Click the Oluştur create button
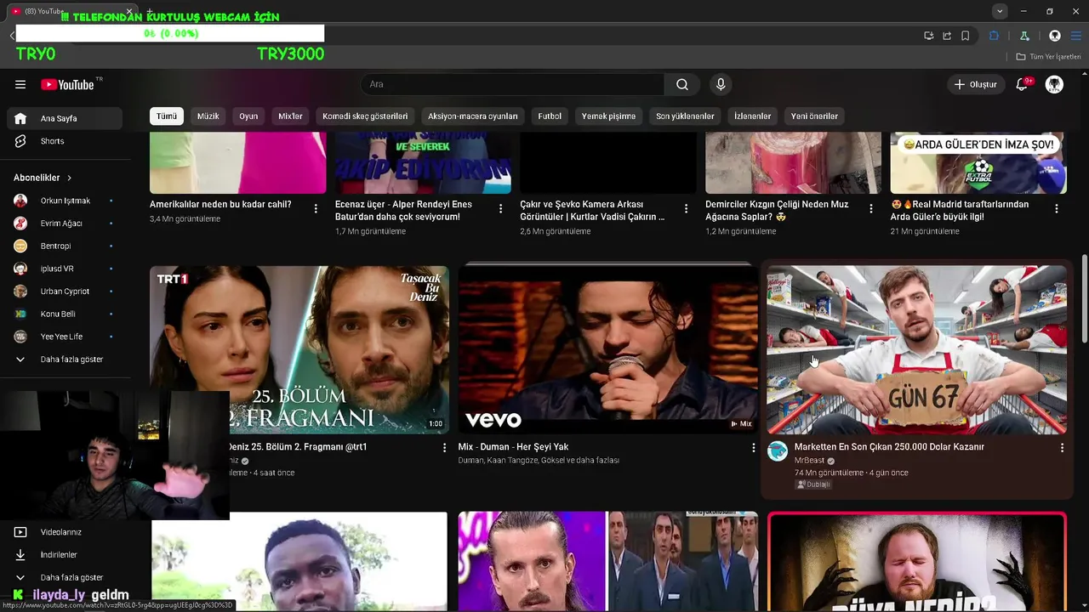Viewport: 1089px width, 612px height. (975, 84)
